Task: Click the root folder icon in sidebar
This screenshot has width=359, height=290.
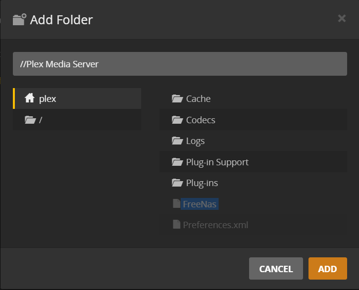Action: tap(30, 120)
